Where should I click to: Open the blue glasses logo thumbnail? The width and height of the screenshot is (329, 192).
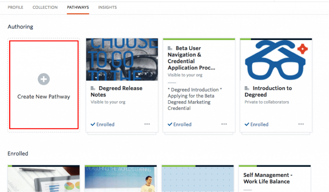[x=276, y=60]
